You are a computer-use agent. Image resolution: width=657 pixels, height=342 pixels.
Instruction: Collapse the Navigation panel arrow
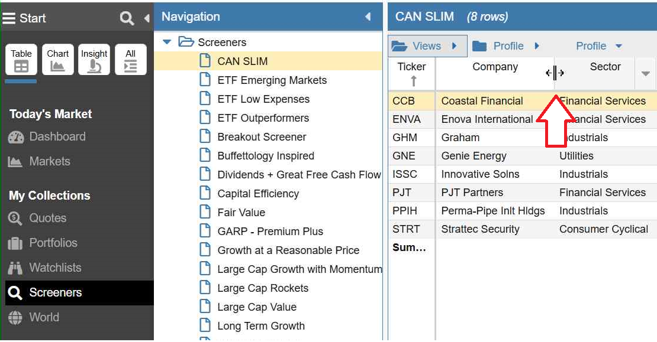pos(368,17)
